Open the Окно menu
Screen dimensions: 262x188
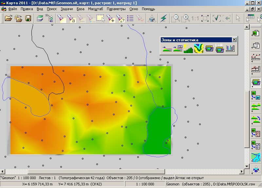click(134, 9)
